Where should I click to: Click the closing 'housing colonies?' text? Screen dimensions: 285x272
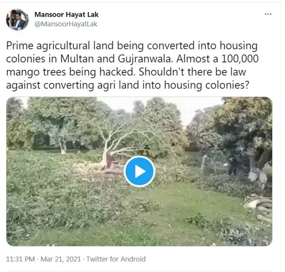tap(206, 86)
